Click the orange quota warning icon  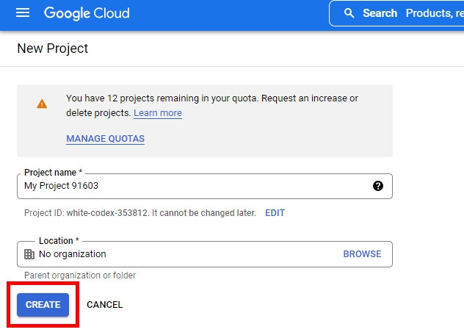click(x=42, y=104)
